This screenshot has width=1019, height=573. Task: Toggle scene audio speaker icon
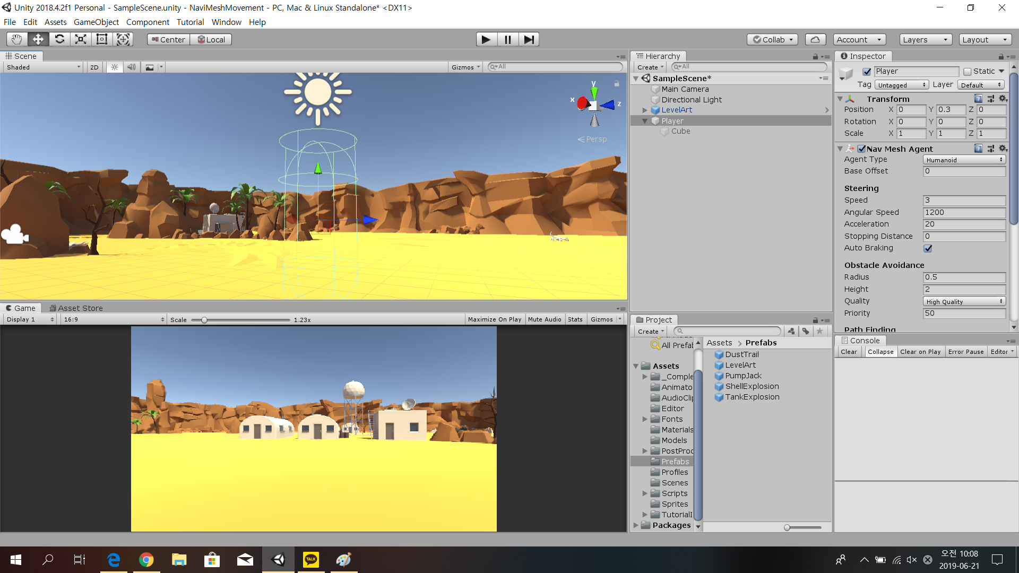(132, 67)
